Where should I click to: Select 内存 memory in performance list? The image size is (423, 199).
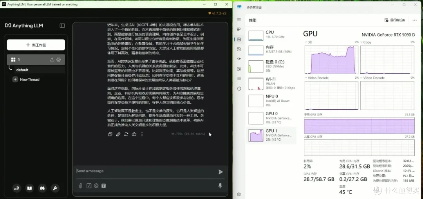pos(271,50)
